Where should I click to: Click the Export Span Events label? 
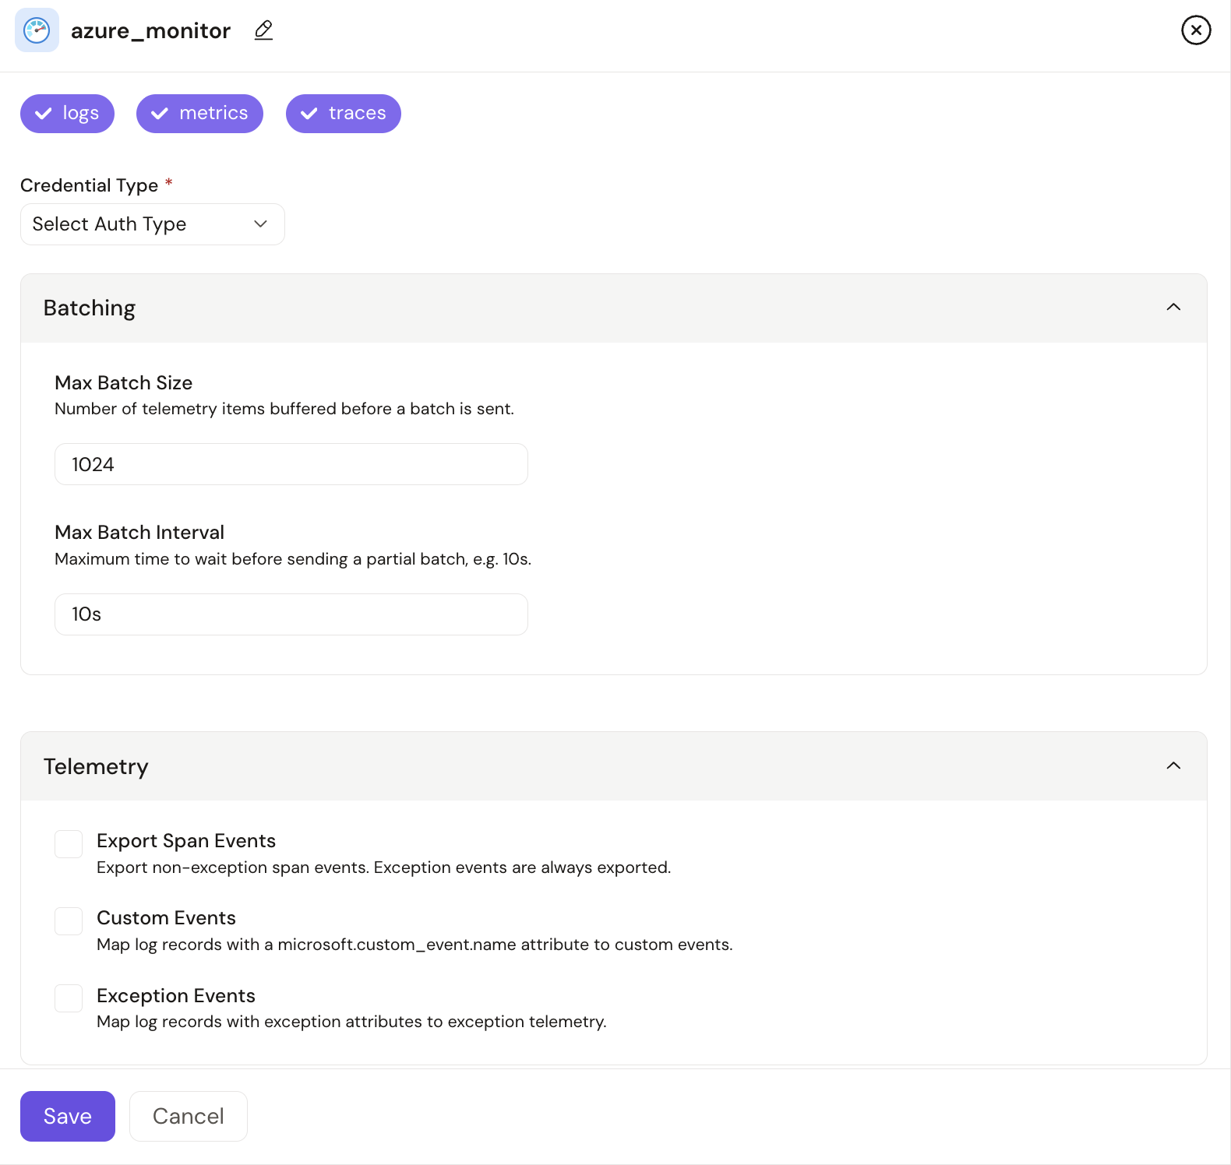(186, 841)
